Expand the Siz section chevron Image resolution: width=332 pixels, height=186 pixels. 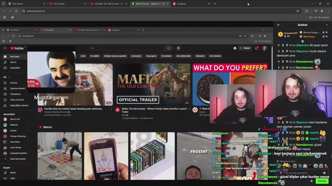(9, 77)
